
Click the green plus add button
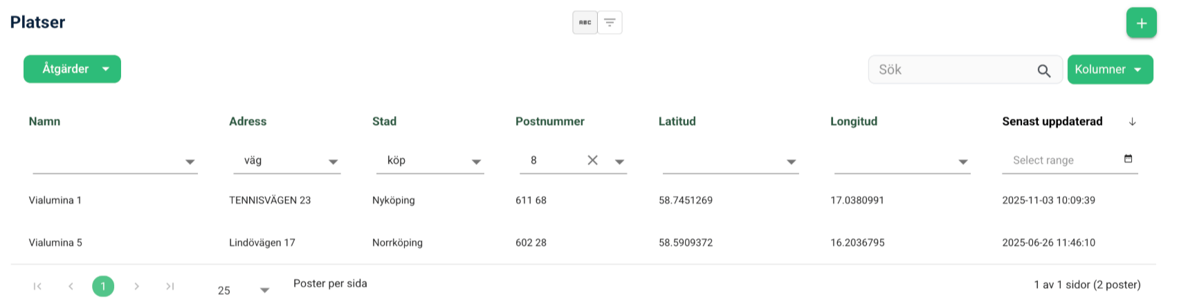pos(1141,23)
